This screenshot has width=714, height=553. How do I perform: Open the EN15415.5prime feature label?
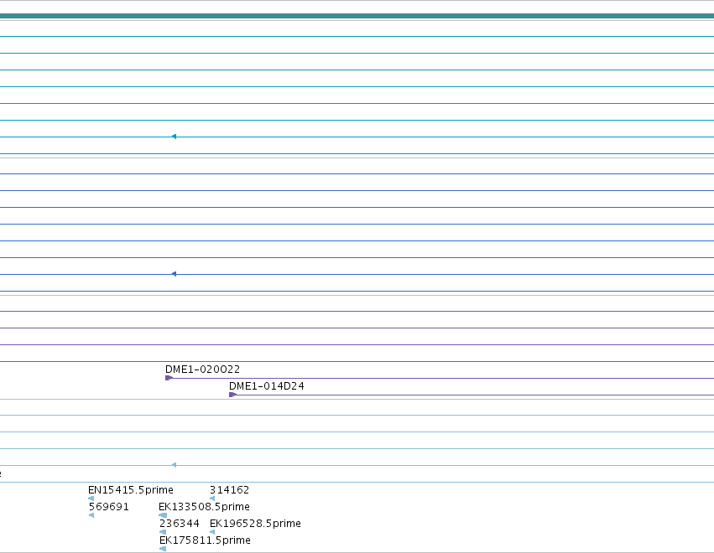click(131, 490)
